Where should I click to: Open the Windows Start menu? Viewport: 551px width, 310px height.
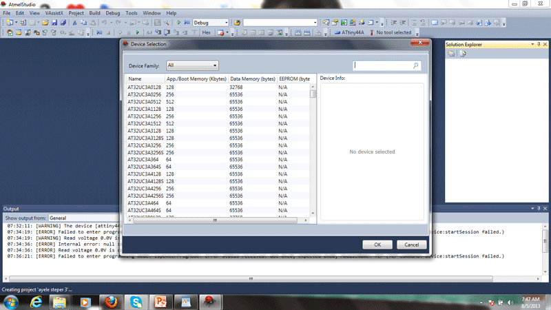[11, 302]
